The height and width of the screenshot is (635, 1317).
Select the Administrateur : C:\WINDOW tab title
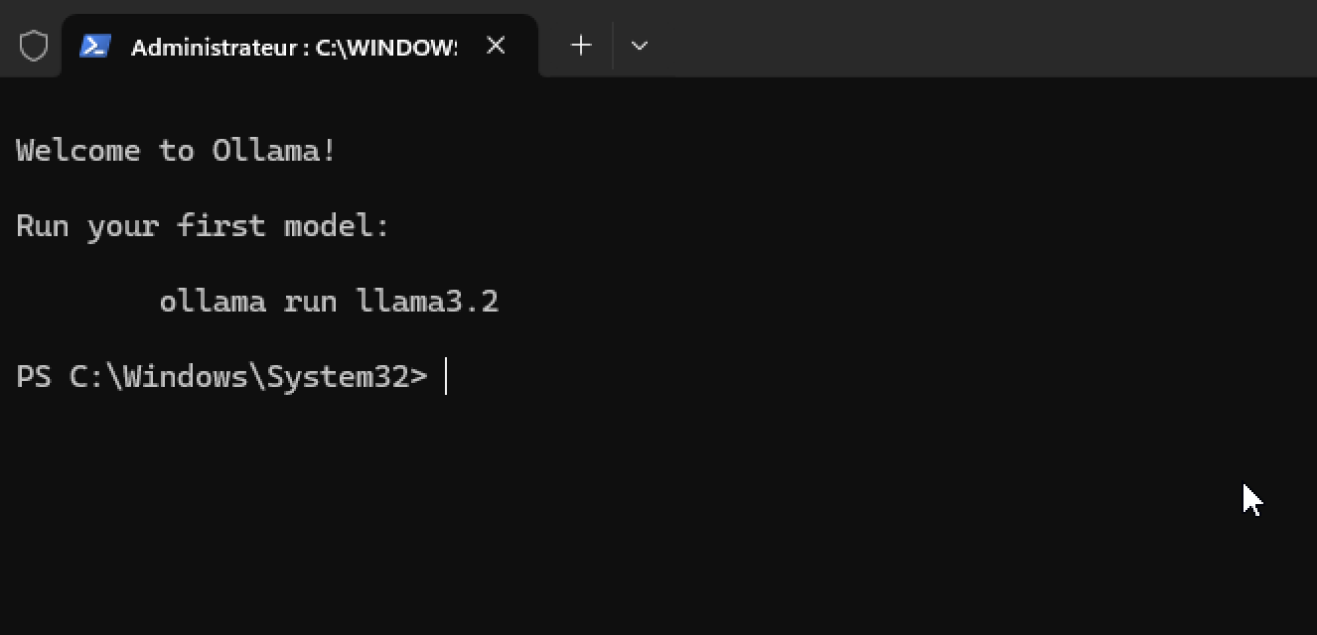[x=294, y=47]
